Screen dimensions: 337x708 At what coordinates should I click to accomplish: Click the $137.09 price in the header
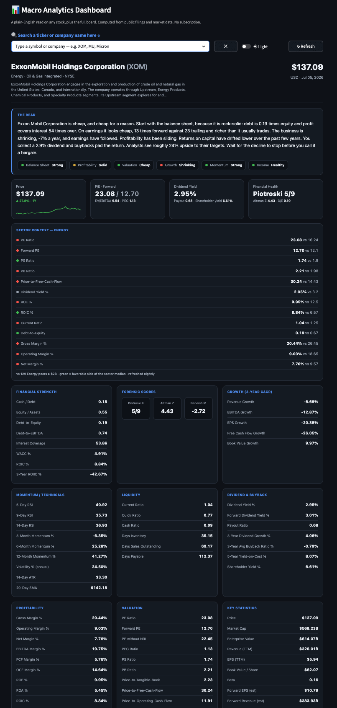pos(307,67)
